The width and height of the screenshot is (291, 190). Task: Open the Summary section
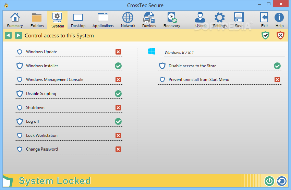[x=15, y=20]
